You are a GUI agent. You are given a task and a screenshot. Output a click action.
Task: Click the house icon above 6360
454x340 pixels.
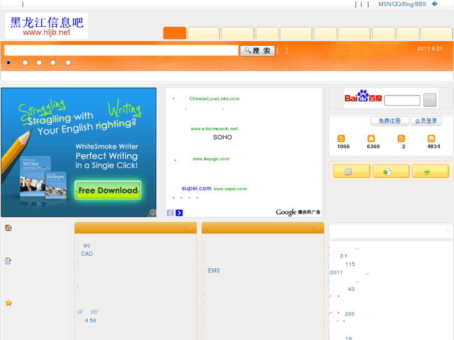(x=371, y=138)
